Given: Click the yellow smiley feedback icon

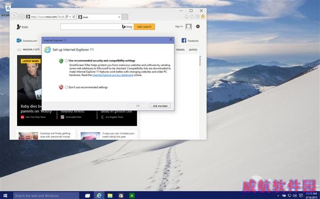Looking at the screenshot, I should [x=203, y=17].
